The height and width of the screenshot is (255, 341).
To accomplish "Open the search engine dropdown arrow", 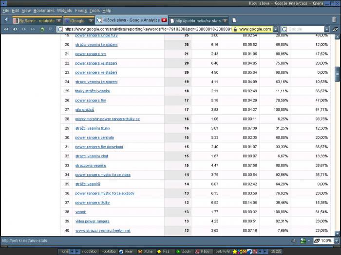I will [327, 29].
